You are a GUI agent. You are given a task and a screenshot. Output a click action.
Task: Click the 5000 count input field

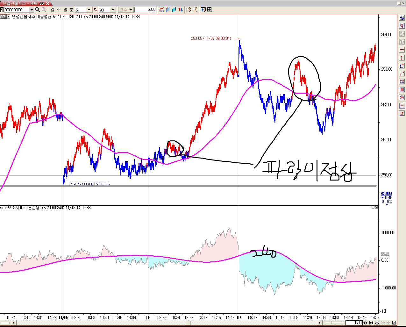pos(146,10)
